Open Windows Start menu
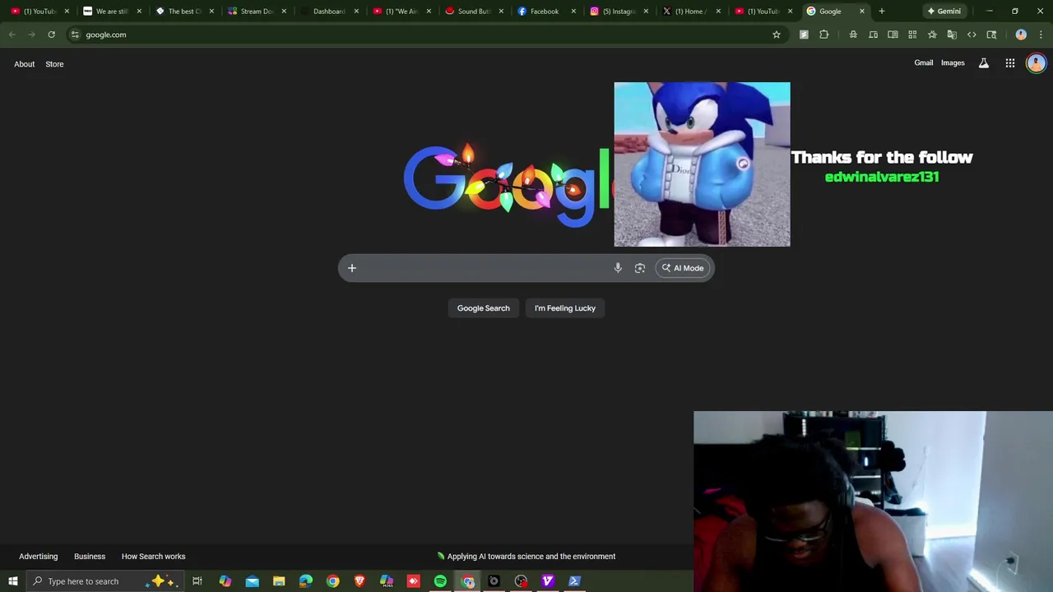The height and width of the screenshot is (592, 1053). click(13, 581)
